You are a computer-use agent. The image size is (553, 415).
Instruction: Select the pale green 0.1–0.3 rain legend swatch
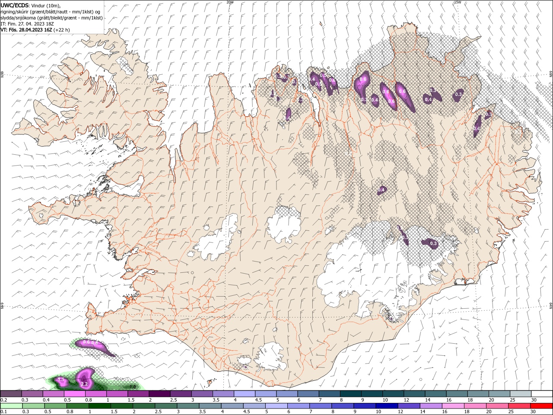pos(11,406)
